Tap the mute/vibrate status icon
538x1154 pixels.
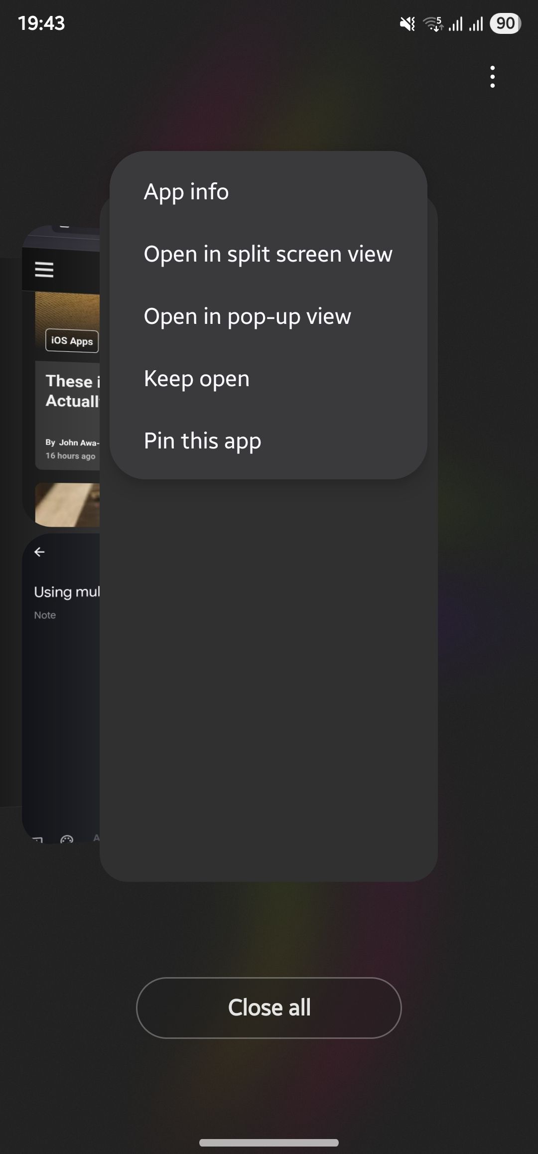pos(407,23)
